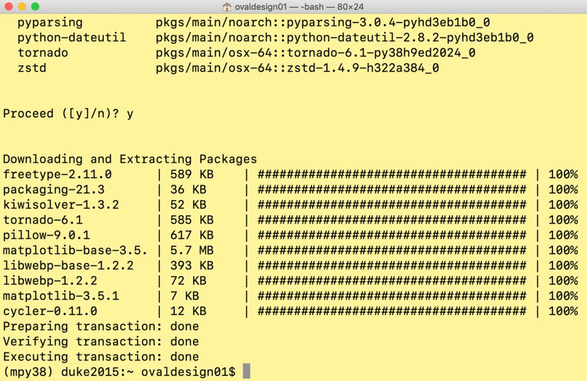Click the 'Executing transaction: done' line
587x381 pixels.
pyautogui.click(x=101, y=357)
